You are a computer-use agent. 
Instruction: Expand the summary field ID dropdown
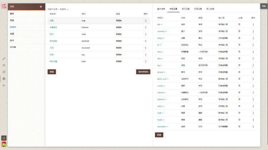[x=166, y=32]
